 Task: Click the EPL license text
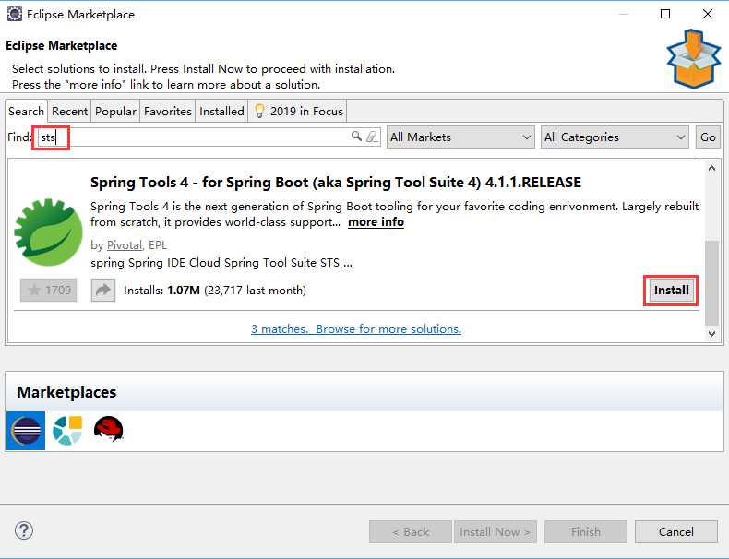click(x=157, y=244)
